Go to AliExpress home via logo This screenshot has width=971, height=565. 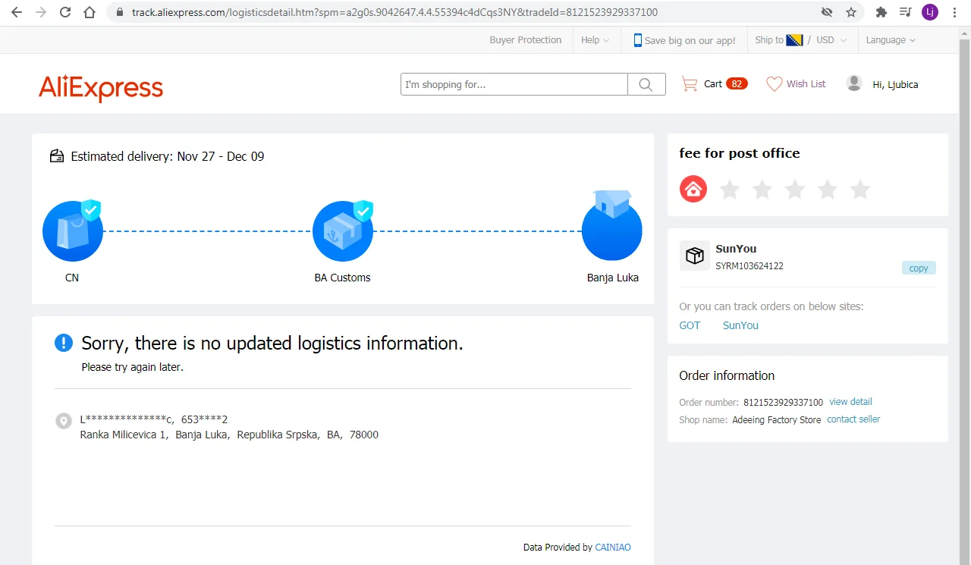(x=101, y=88)
